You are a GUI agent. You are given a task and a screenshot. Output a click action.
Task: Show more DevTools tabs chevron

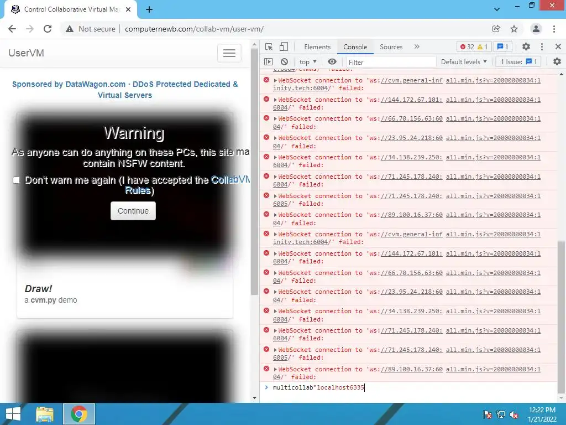[x=417, y=46]
